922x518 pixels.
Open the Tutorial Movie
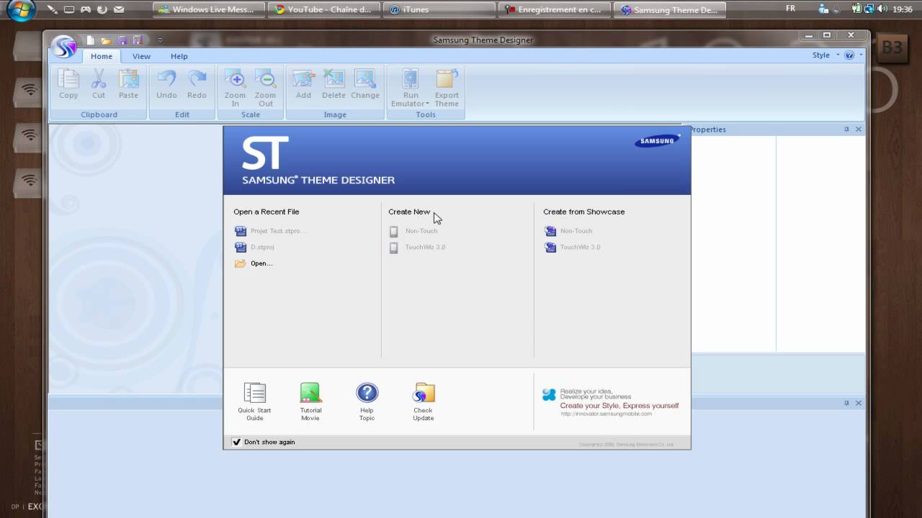pos(310,401)
